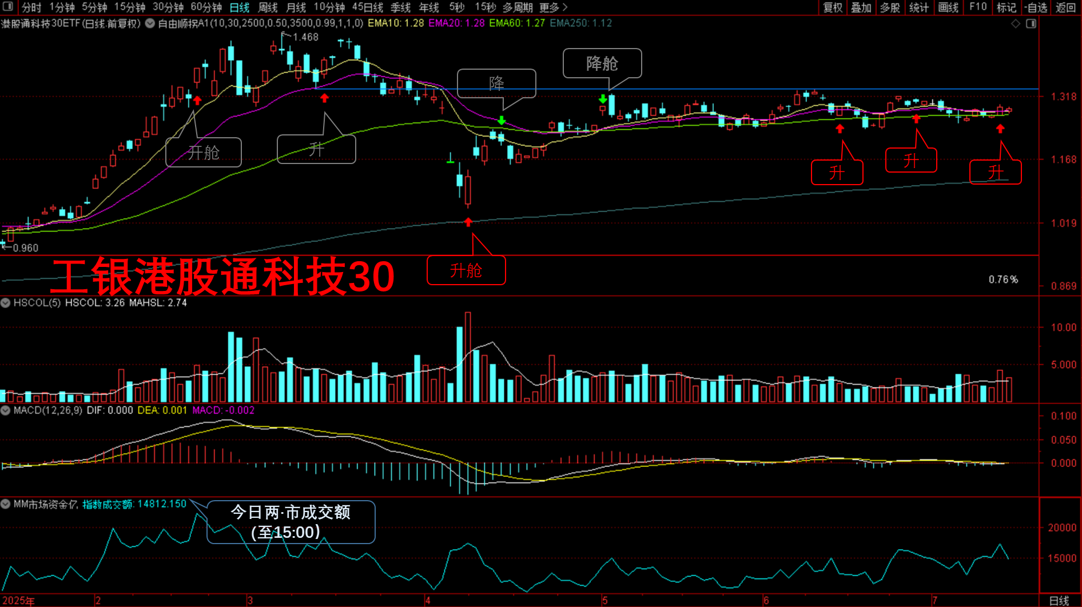
Task: Click the 0.960 low price label
Action: pyautogui.click(x=26, y=248)
